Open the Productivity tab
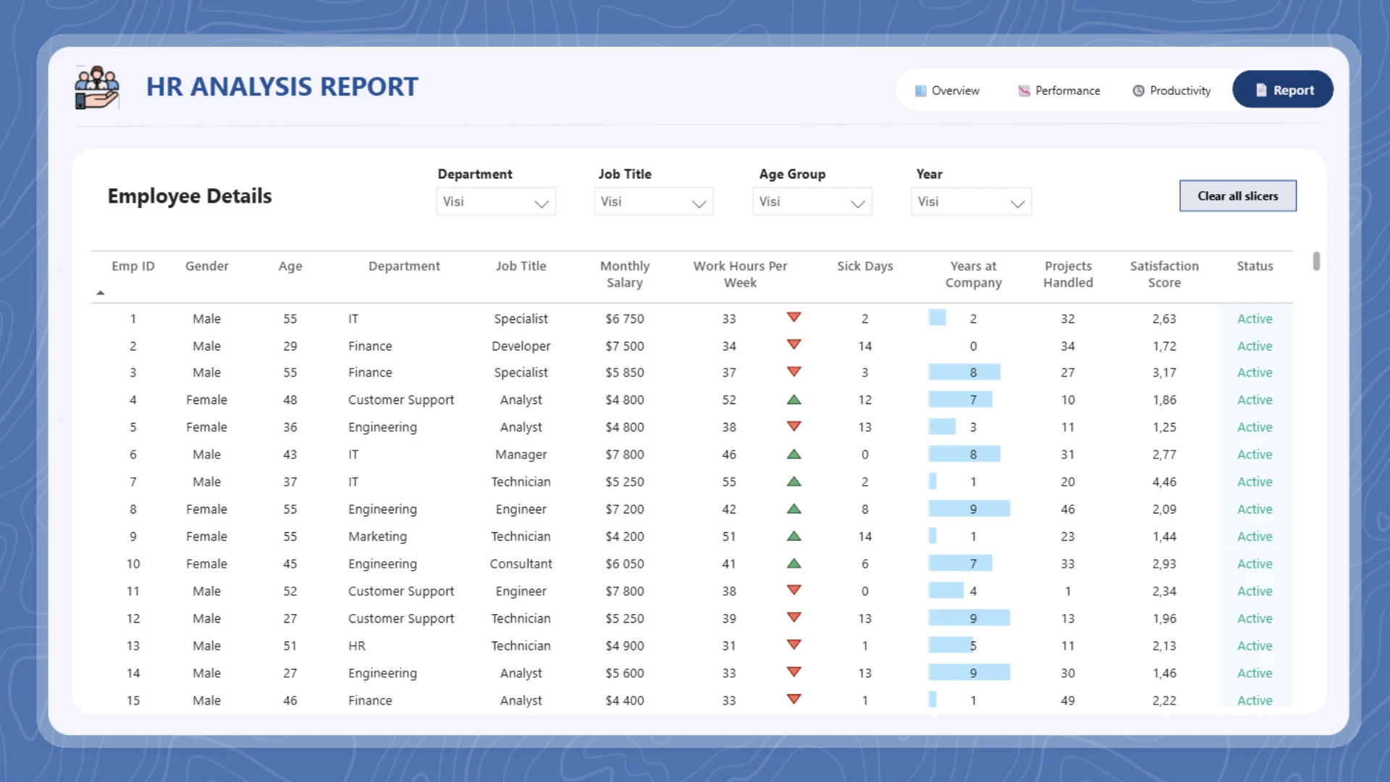Screen dimensions: 1390x782 tap(1171, 90)
